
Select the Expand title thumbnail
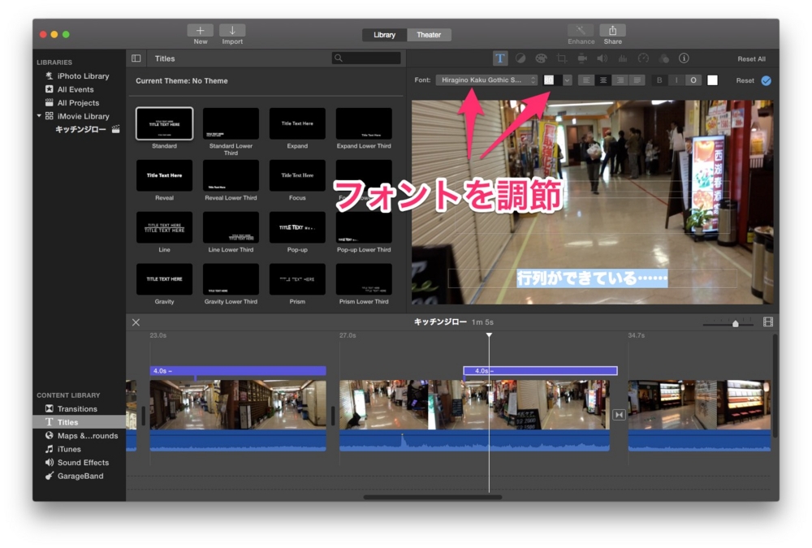297,123
